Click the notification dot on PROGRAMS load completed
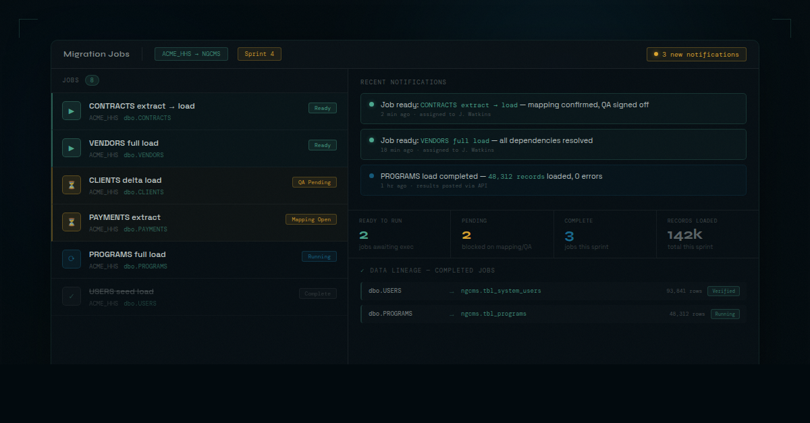This screenshot has height=423, width=810. click(371, 175)
